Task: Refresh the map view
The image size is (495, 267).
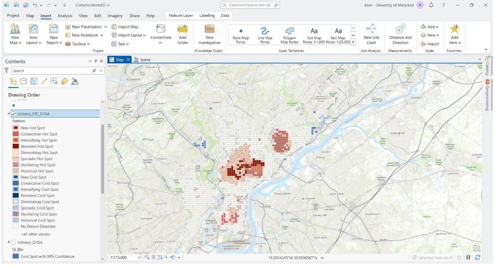Action: coord(478,257)
